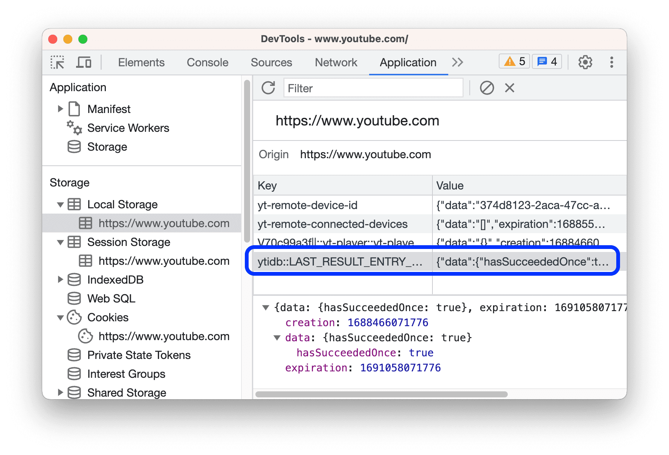Expand the IndexedDB section

point(61,279)
